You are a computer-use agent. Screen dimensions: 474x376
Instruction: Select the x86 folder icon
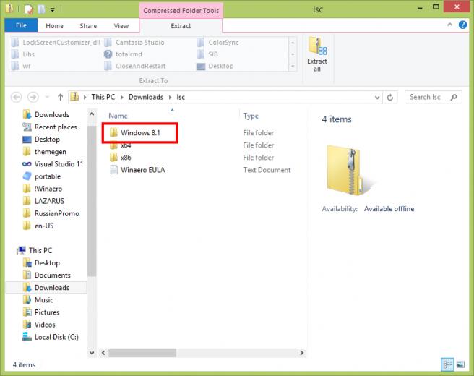tap(113, 158)
